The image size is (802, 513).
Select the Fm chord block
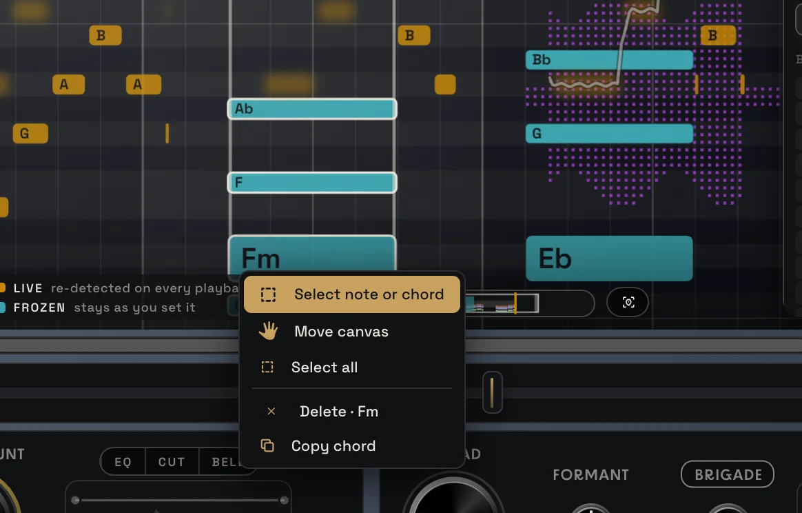coord(312,254)
